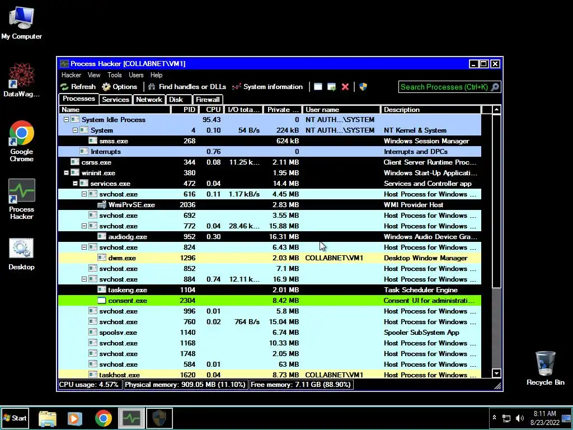This screenshot has width=573, height=430.
Task: Open the Start menu
Action: (15, 418)
